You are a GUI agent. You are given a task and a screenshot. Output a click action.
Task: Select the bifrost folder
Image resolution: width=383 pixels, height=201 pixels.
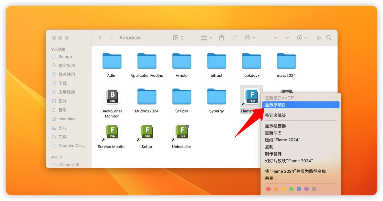[x=217, y=61]
